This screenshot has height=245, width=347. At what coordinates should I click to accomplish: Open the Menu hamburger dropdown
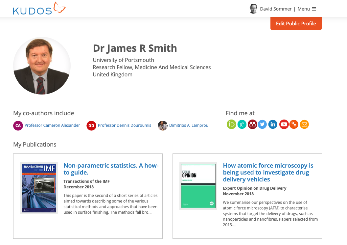[x=307, y=9]
